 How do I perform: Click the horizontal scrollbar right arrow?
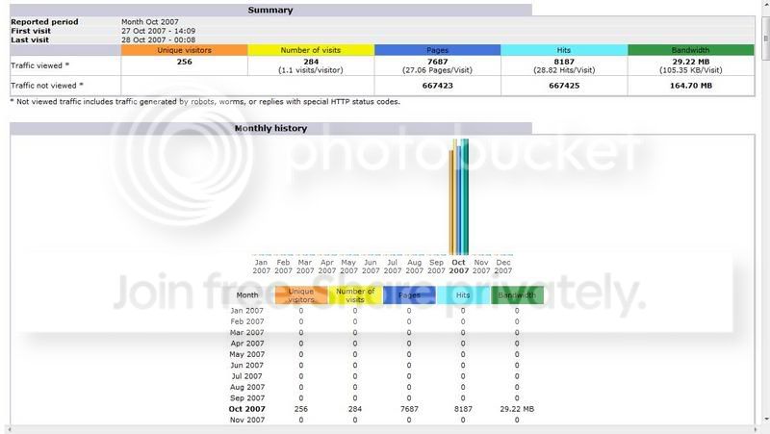click(757, 430)
